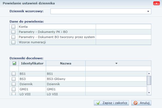The height and width of the screenshot is (108, 162).
Task: Toggle the select-all checkbox in table header
Action: pyautogui.click(x=14, y=63)
